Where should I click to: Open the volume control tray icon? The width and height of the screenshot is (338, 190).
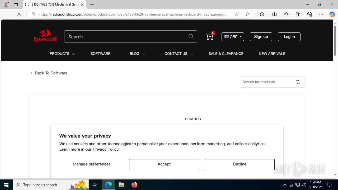pyautogui.click(x=304, y=185)
